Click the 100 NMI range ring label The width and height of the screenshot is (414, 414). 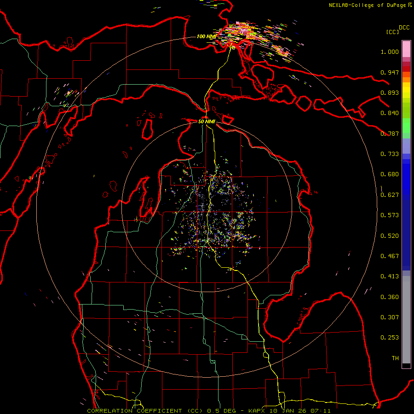pyautogui.click(x=206, y=36)
